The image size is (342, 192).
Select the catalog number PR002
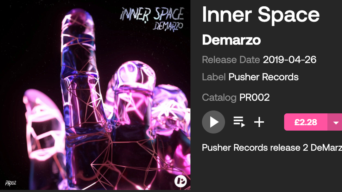pos(255,97)
